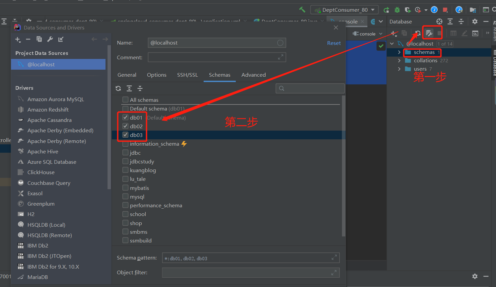Collapse the @localhost tree node
Screen dimensions: 496x287
pyautogui.click(x=392, y=44)
